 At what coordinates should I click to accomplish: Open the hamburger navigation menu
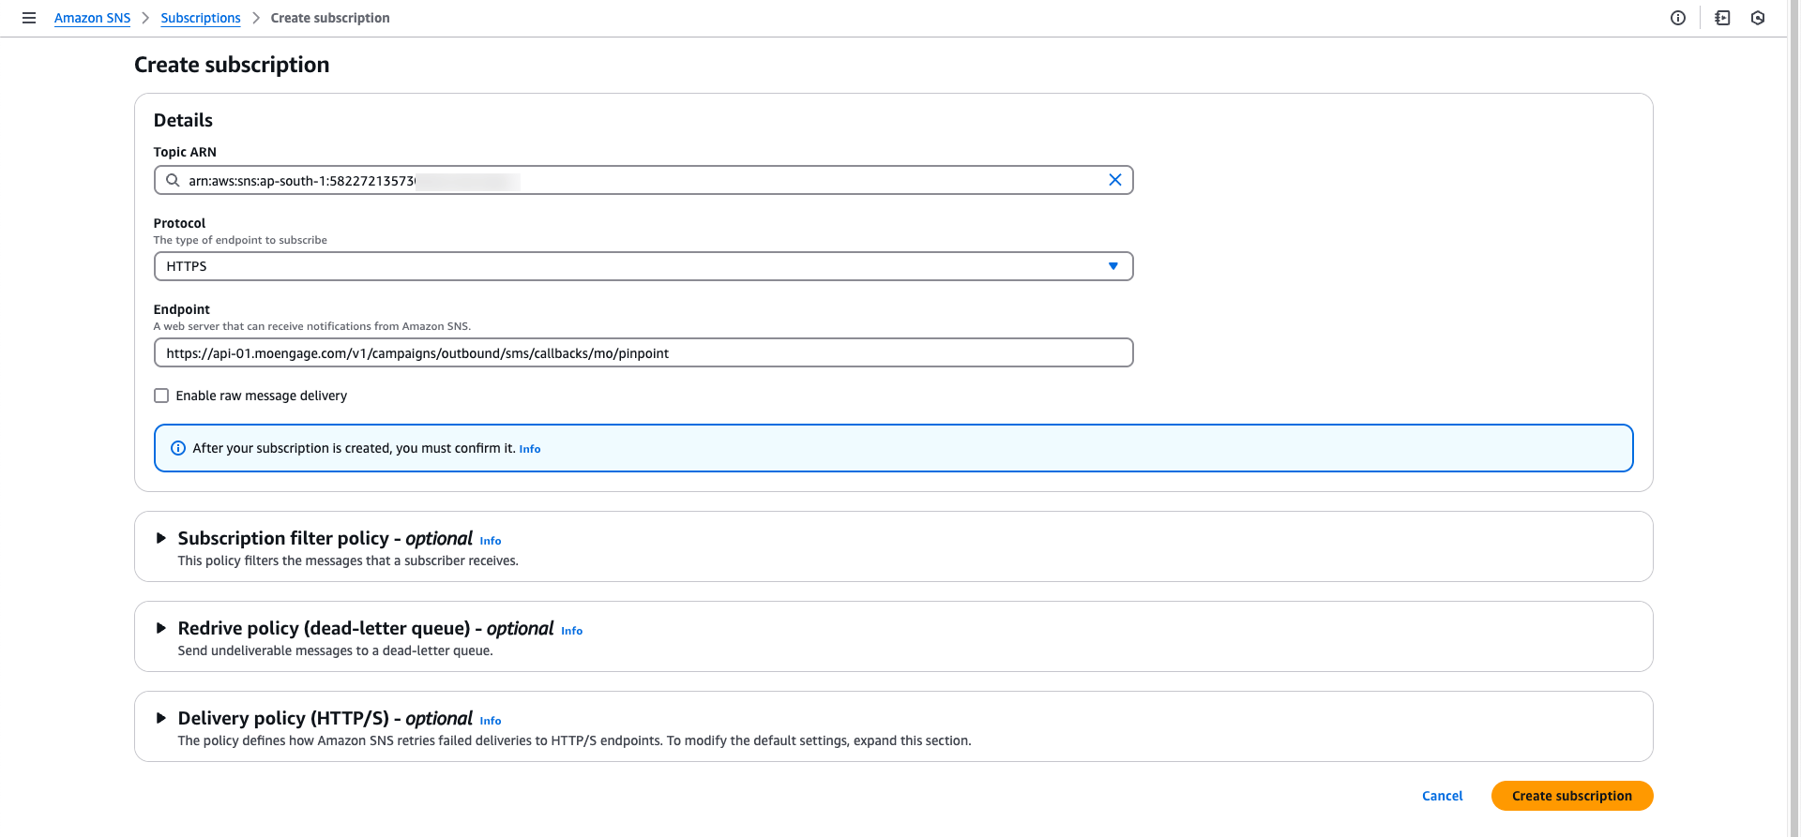[29, 18]
